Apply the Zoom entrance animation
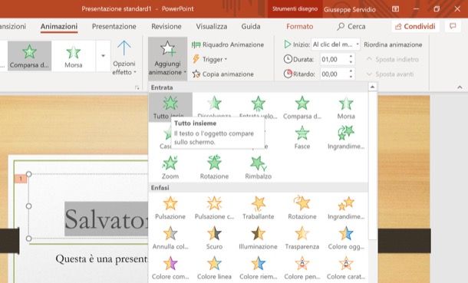The image size is (468, 283). click(x=170, y=167)
